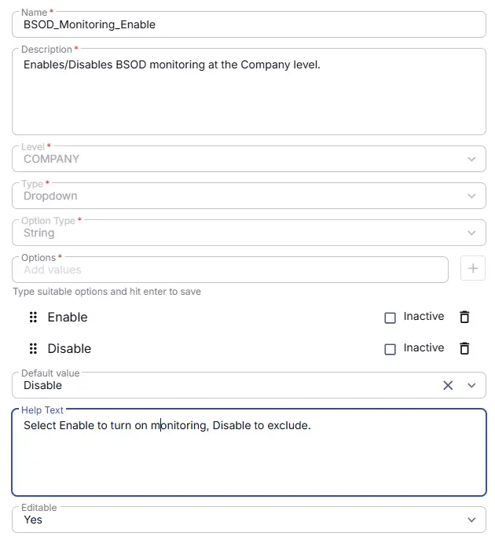Select the Enable option row label
The width and height of the screenshot is (495, 540).
[68, 318]
